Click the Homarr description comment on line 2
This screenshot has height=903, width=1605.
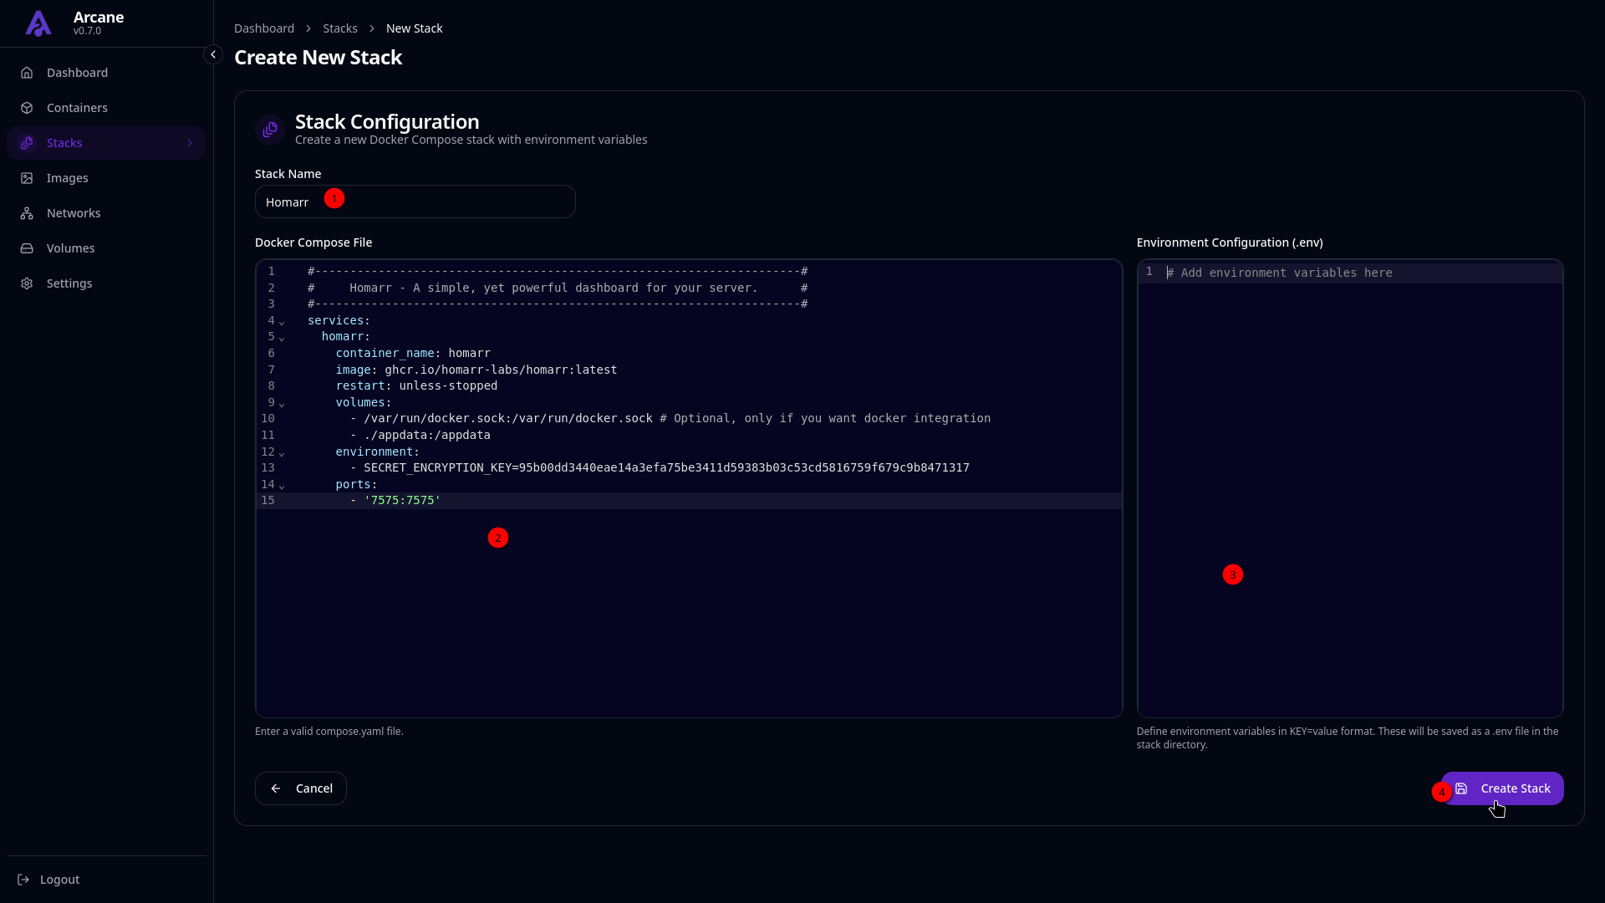pyautogui.click(x=558, y=288)
